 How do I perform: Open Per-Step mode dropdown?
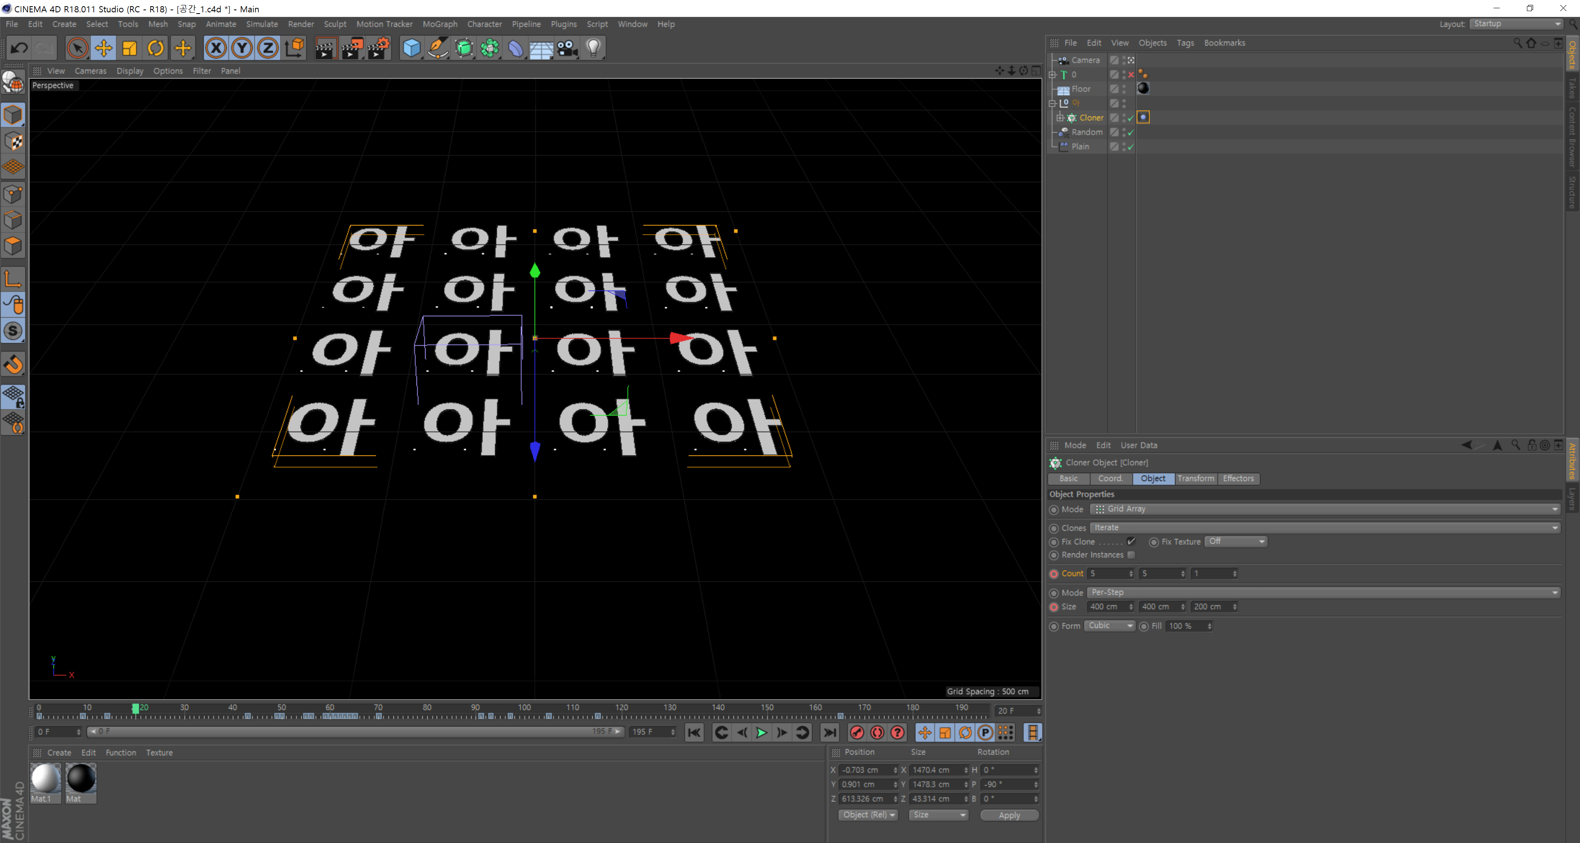click(x=1324, y=592)
